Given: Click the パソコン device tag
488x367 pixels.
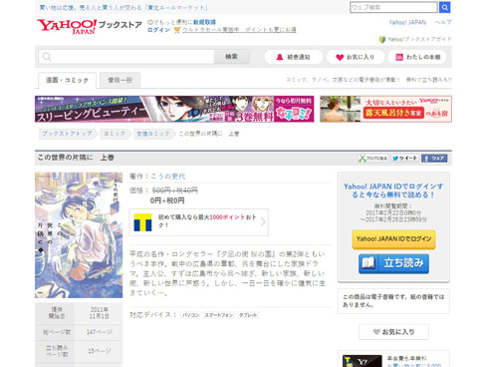Looking at the screenshot, I should click(x=190, y=315).
